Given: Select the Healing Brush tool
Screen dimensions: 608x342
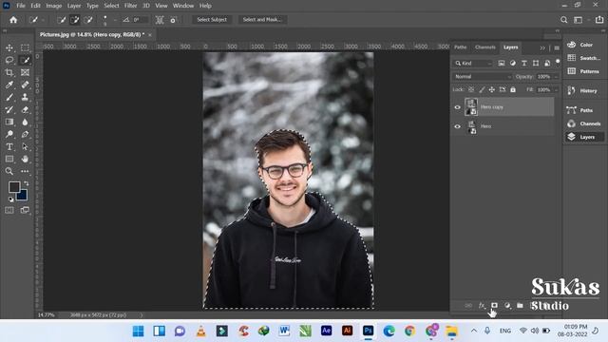Looking at the screenshot, I should [x=25, y=85].
